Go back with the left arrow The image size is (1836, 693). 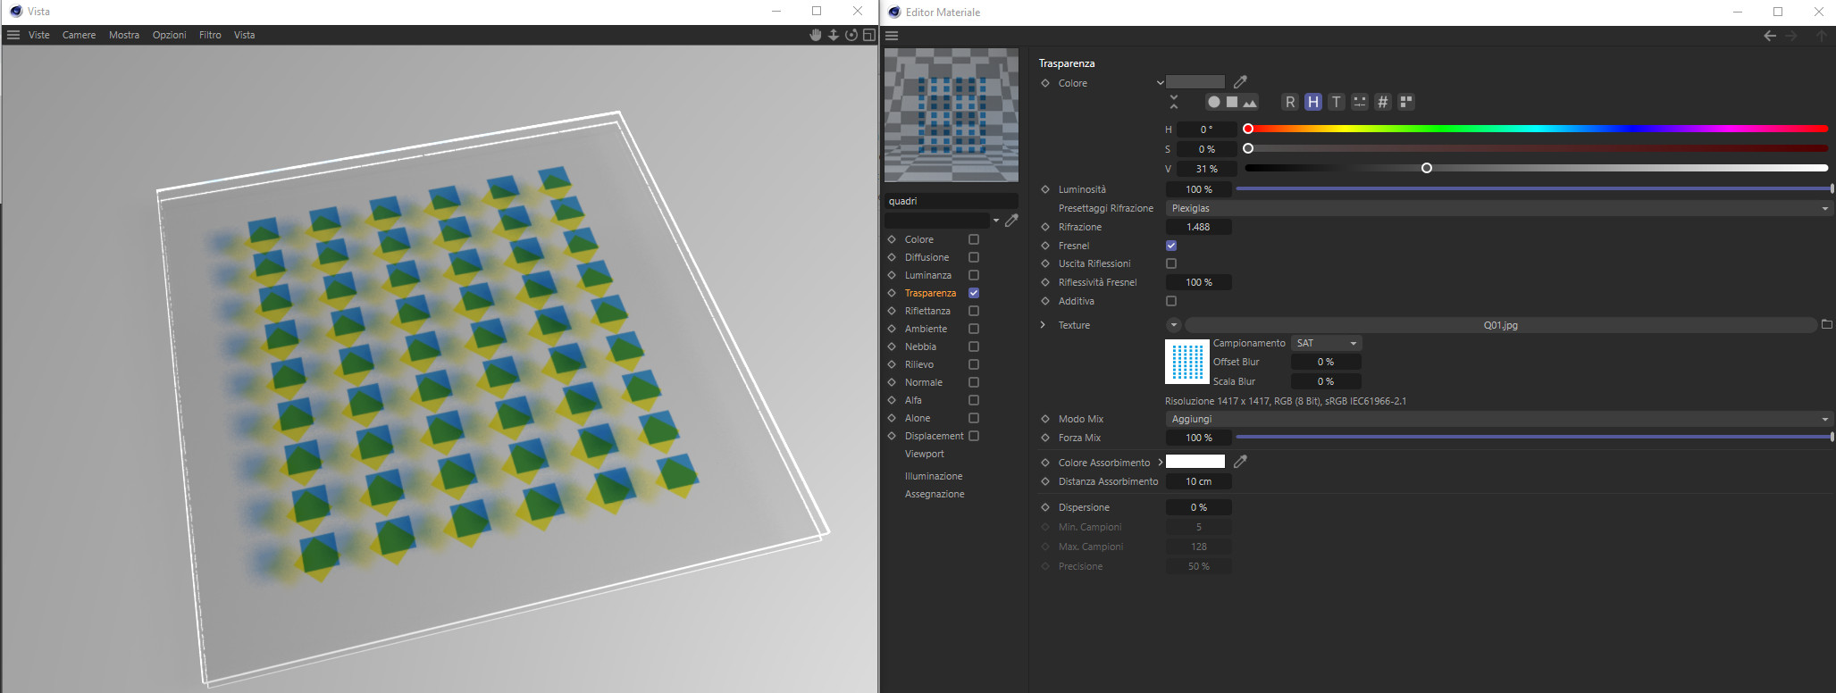[1769, 36]
